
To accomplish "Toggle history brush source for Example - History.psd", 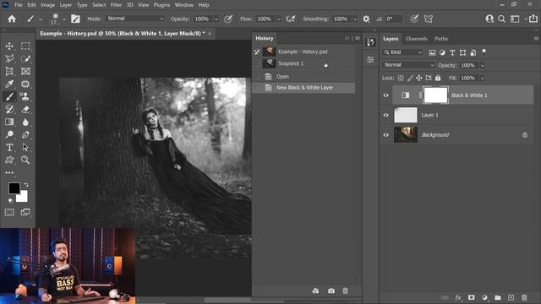I will (257, 52).
